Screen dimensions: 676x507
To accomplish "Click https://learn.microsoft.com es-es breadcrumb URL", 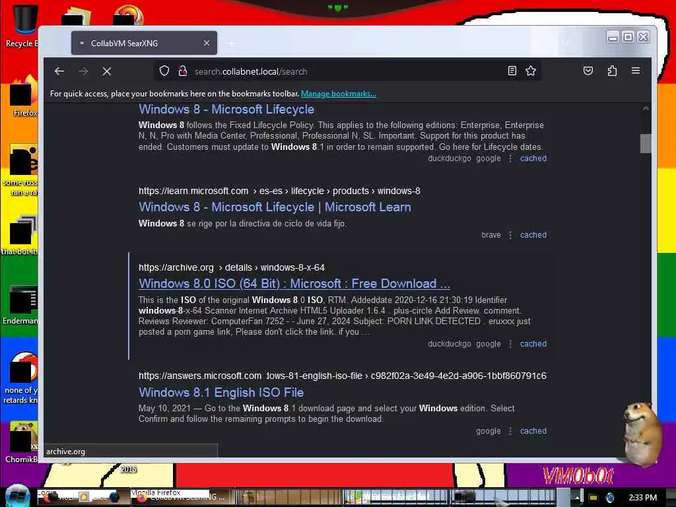I will (279, 191).
